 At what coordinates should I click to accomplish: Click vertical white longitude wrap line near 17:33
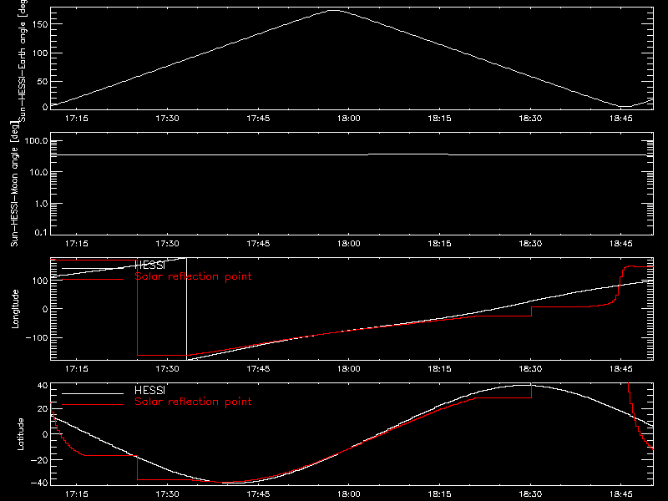(186, 309)
